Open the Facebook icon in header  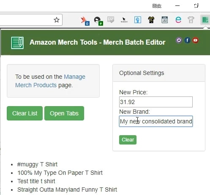click(x=187, y=40)
